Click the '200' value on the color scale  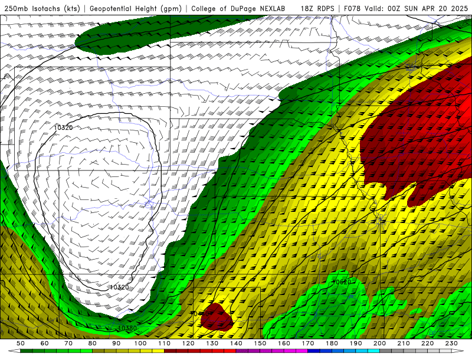pyautogui.click(x=379, y=343)
